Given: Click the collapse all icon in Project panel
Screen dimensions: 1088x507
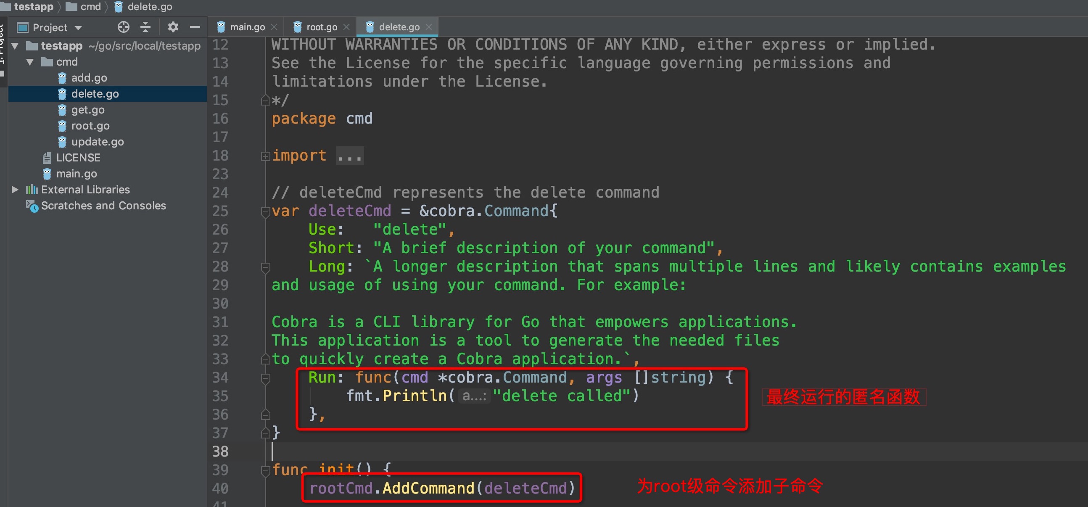Looking at the screenshot, I should [145, 27].
